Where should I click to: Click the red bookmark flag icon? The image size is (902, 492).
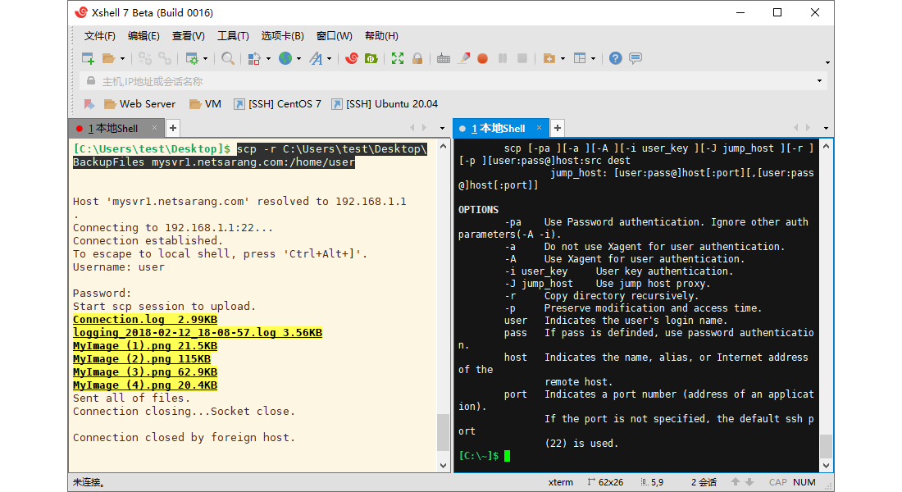pyautogui.click(x=89, y=104)
